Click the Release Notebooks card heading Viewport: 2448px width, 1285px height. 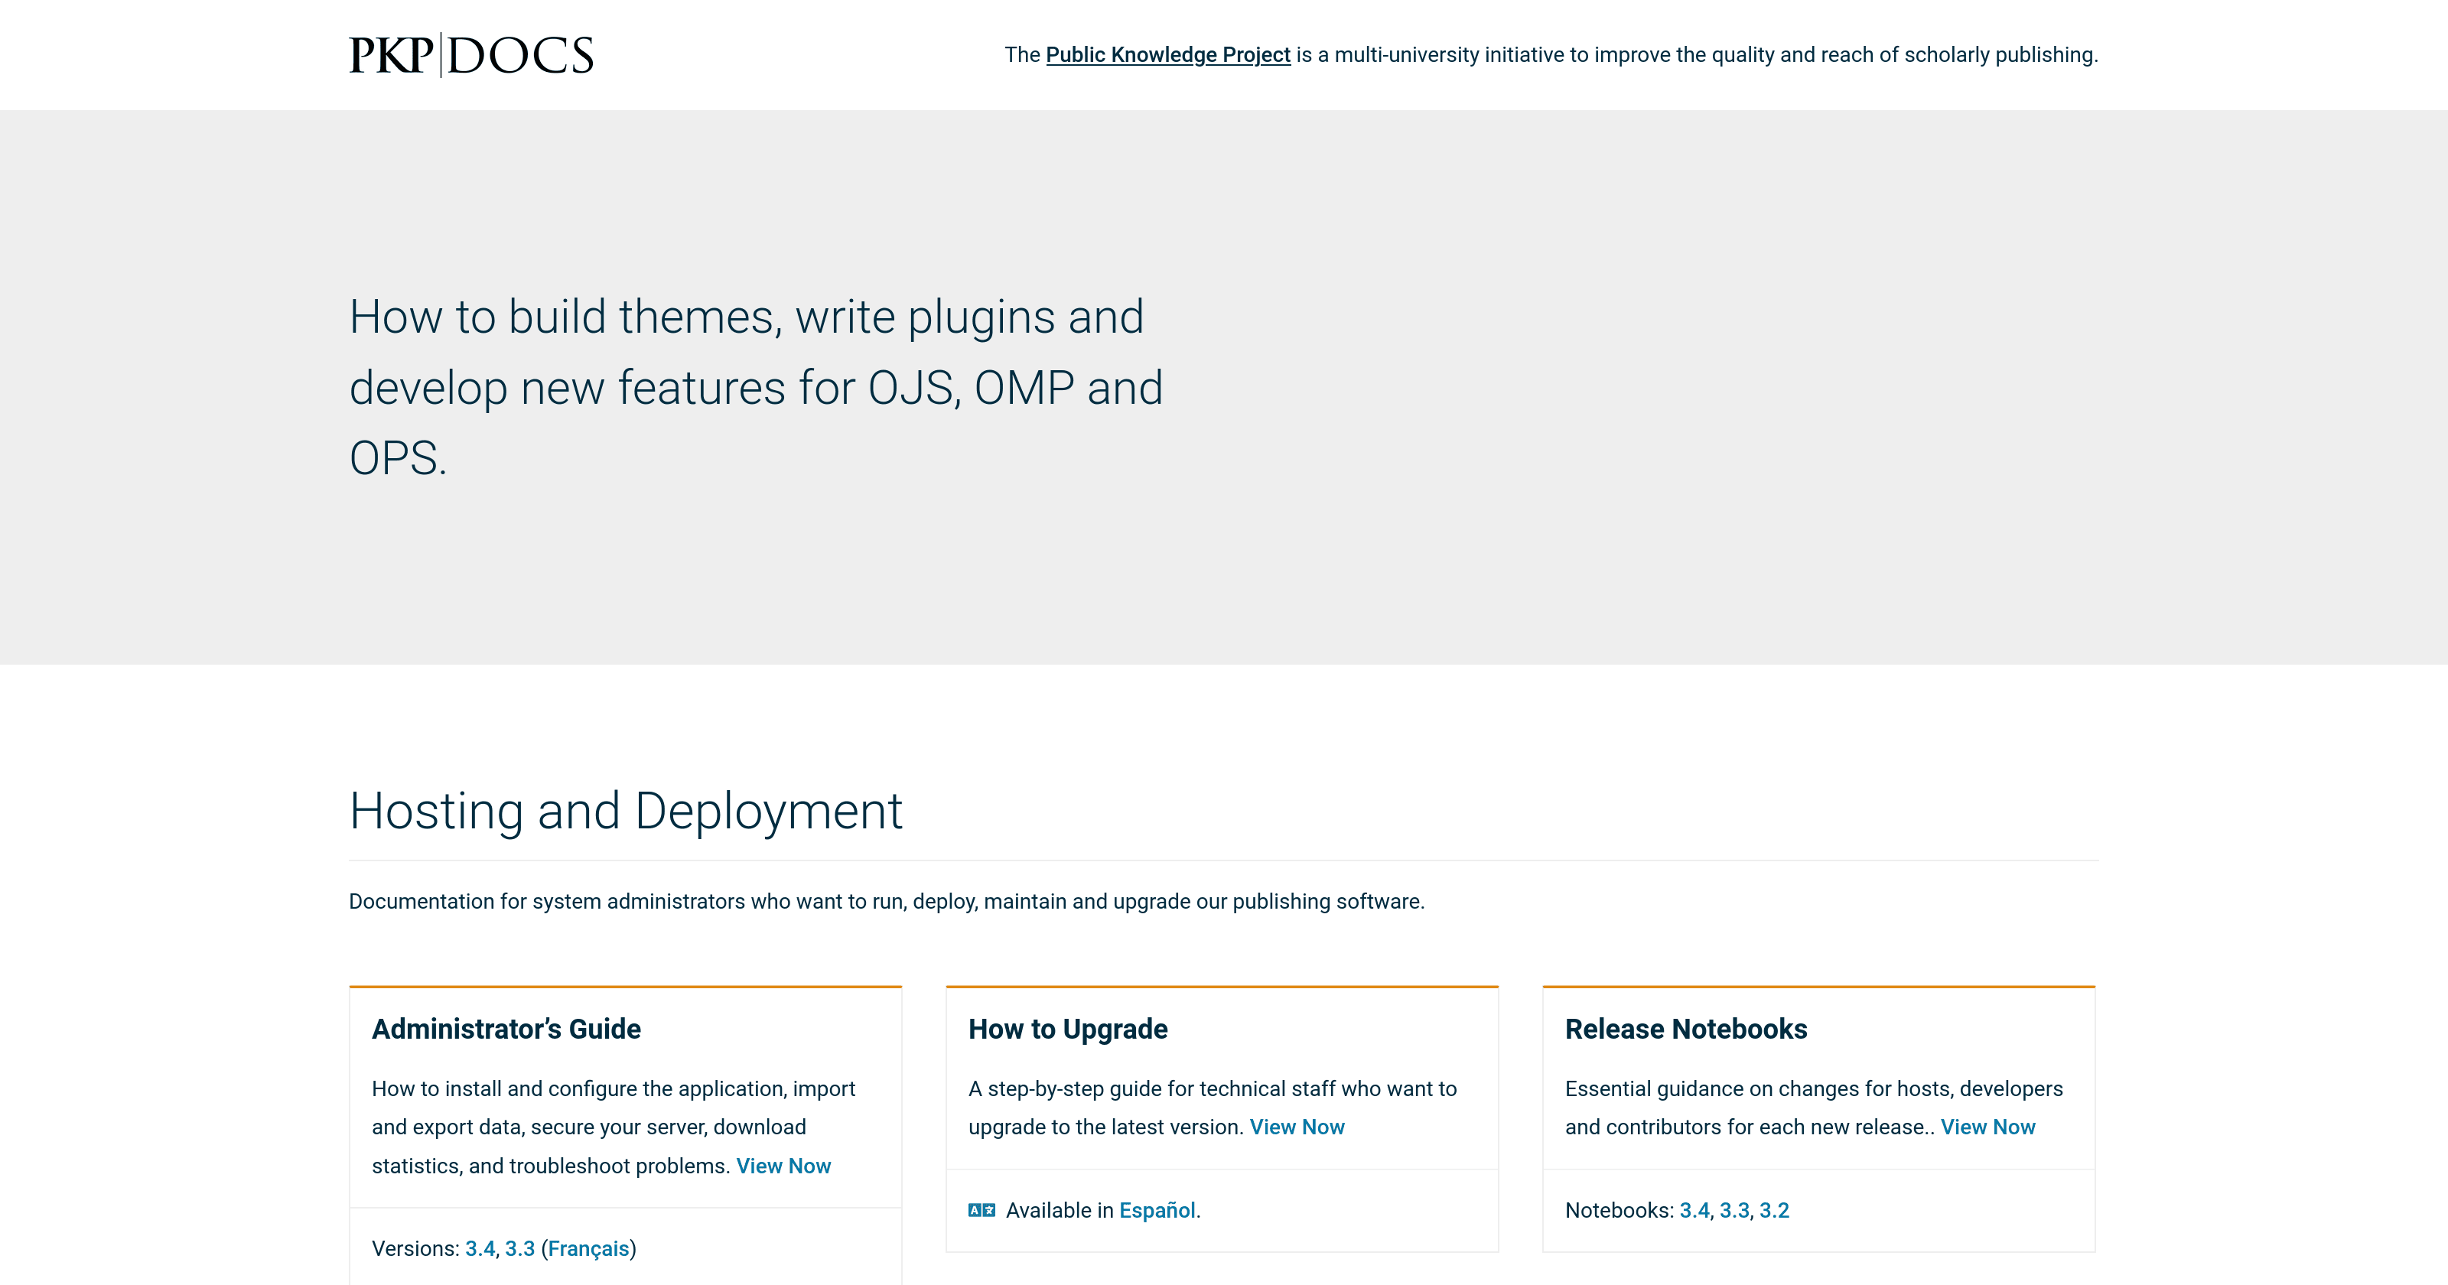coord(1686,1030)
